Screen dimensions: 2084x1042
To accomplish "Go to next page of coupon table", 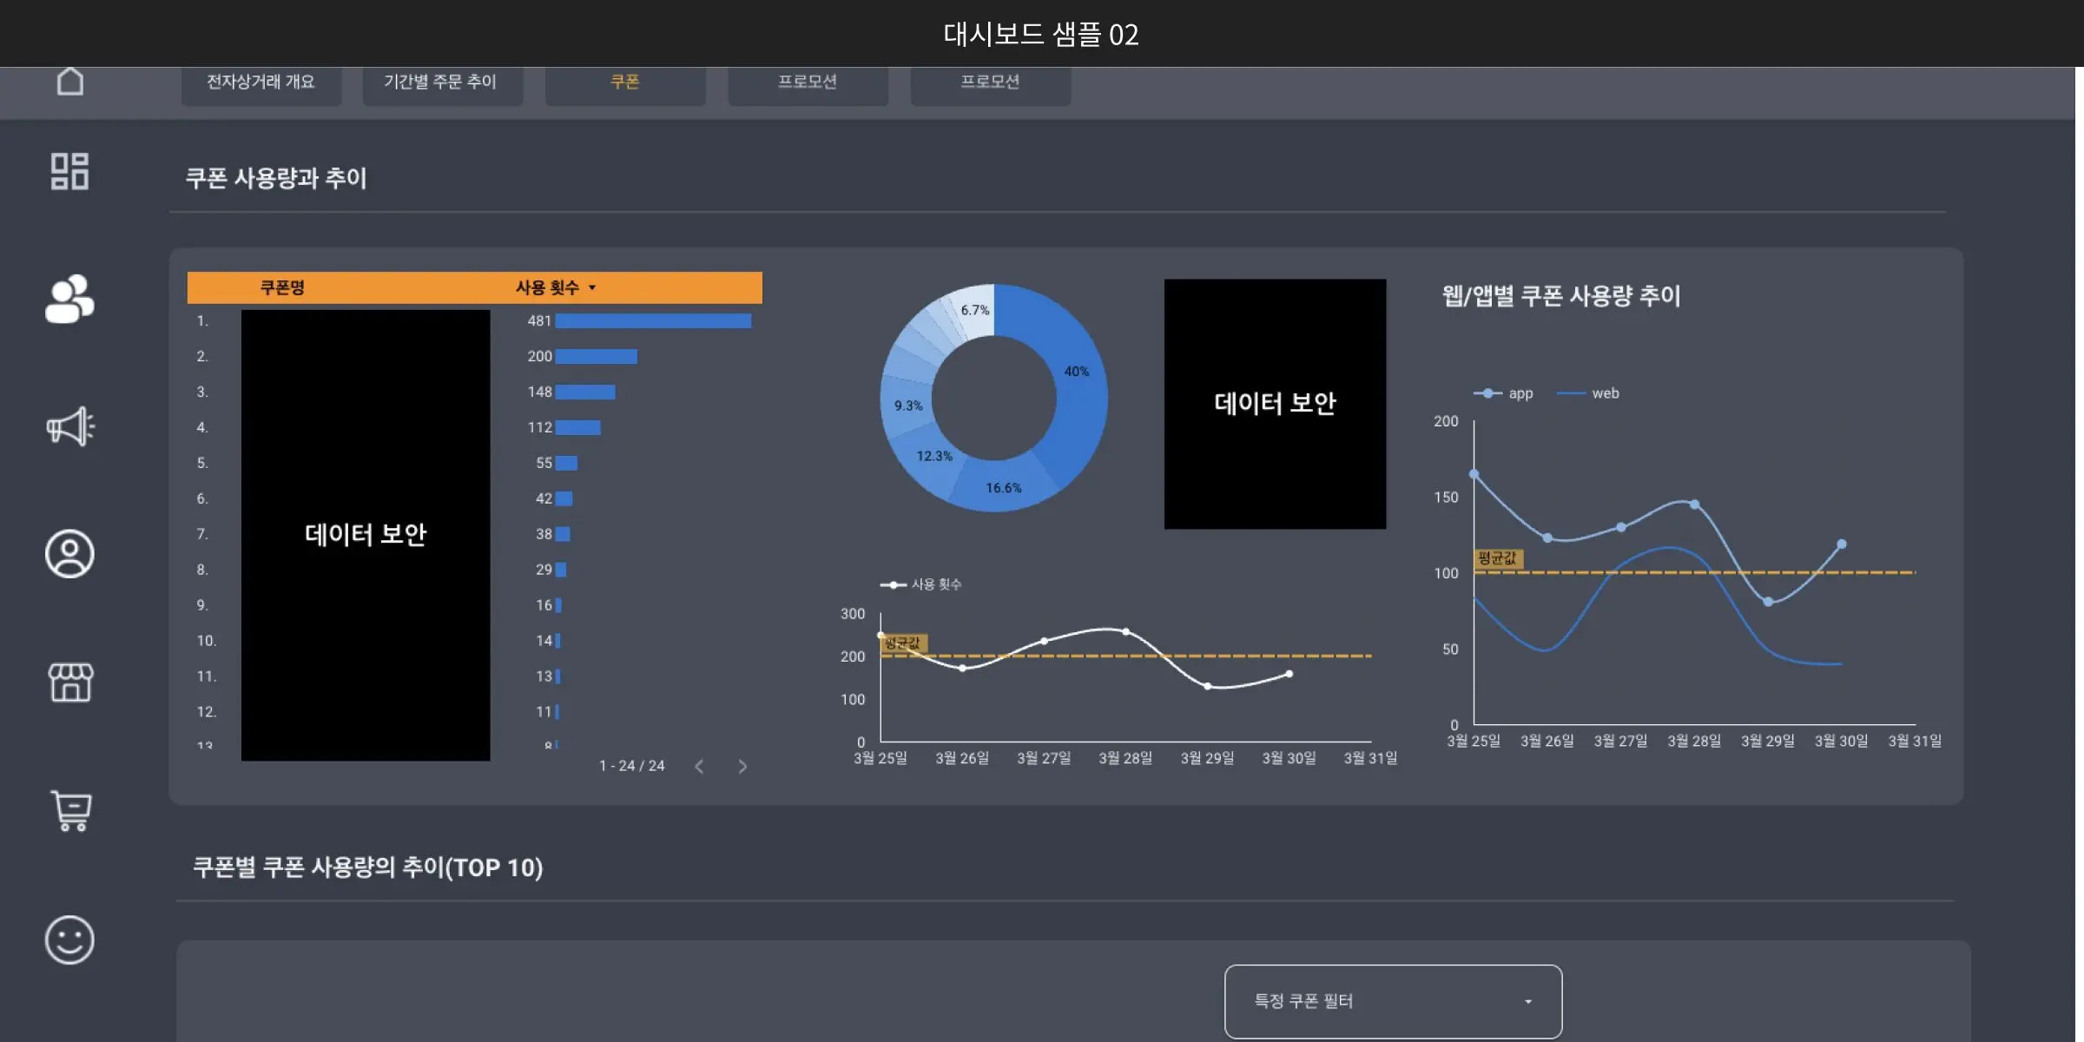I will [742, 766].
